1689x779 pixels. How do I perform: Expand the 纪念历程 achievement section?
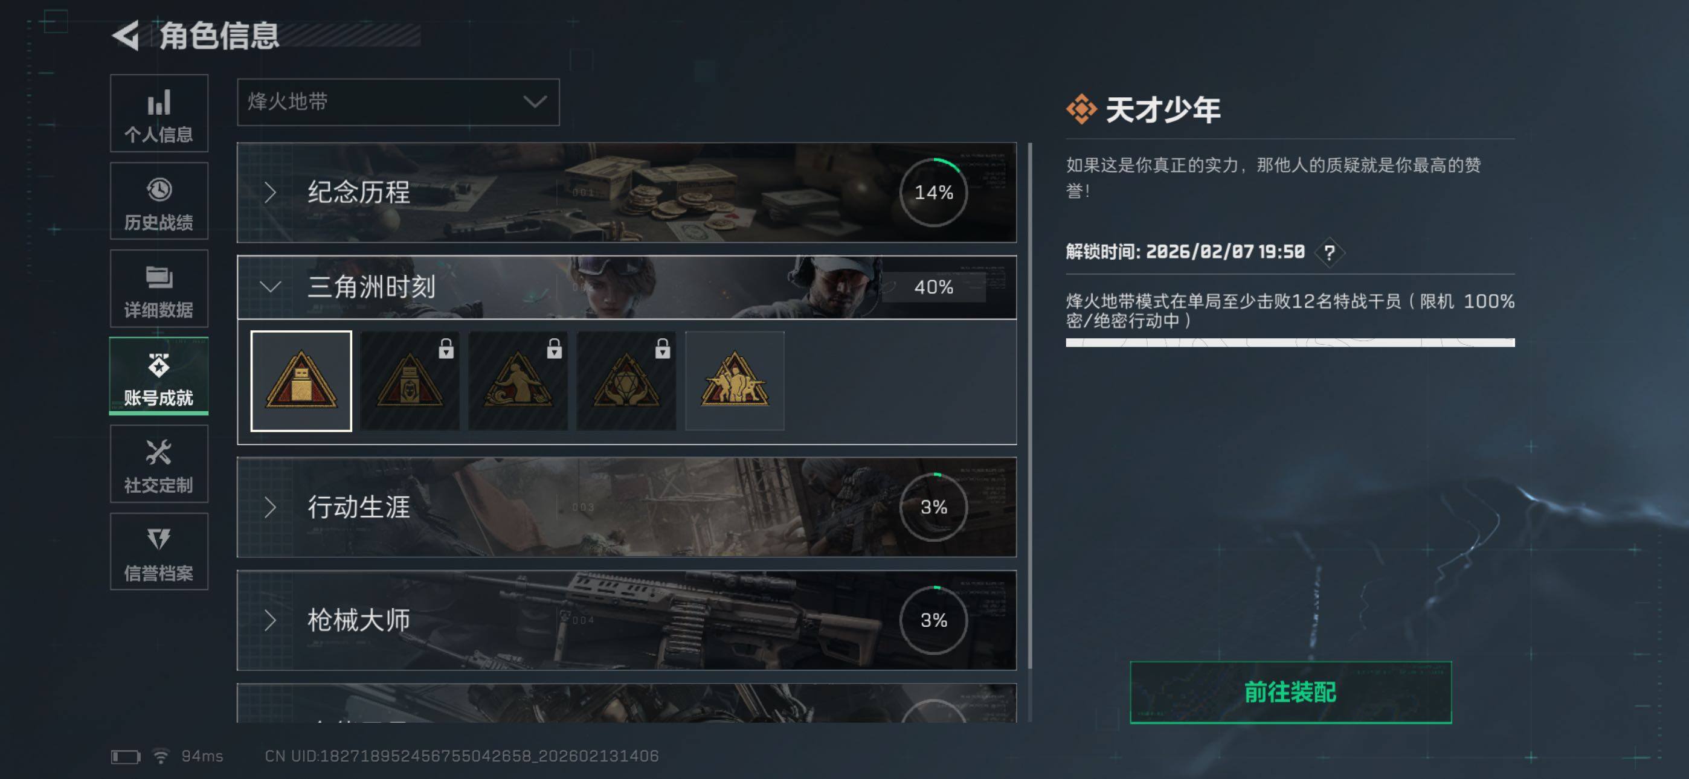point(626,192)
